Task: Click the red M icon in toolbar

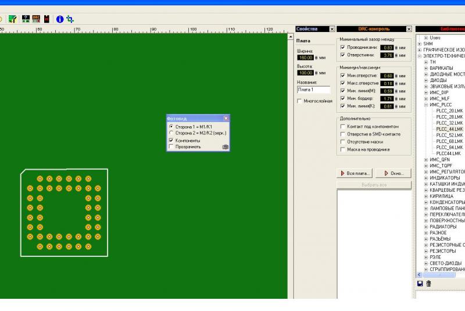Action: point(46,19)
